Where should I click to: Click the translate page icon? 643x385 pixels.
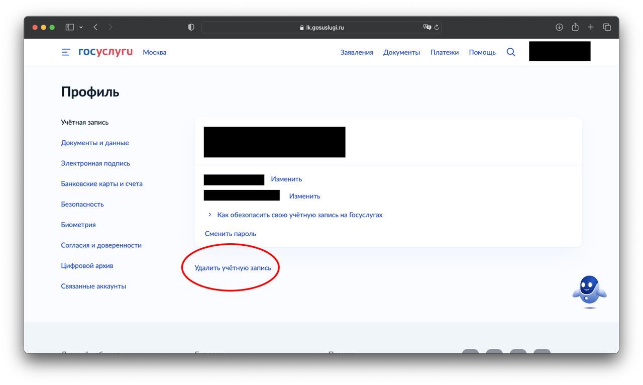427,27
